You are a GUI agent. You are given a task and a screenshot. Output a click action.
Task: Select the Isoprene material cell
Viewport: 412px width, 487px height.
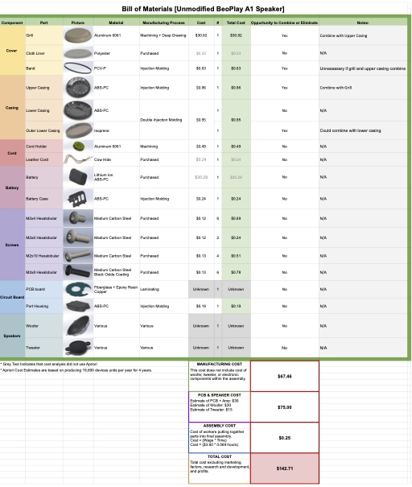(x=116, y=130)
